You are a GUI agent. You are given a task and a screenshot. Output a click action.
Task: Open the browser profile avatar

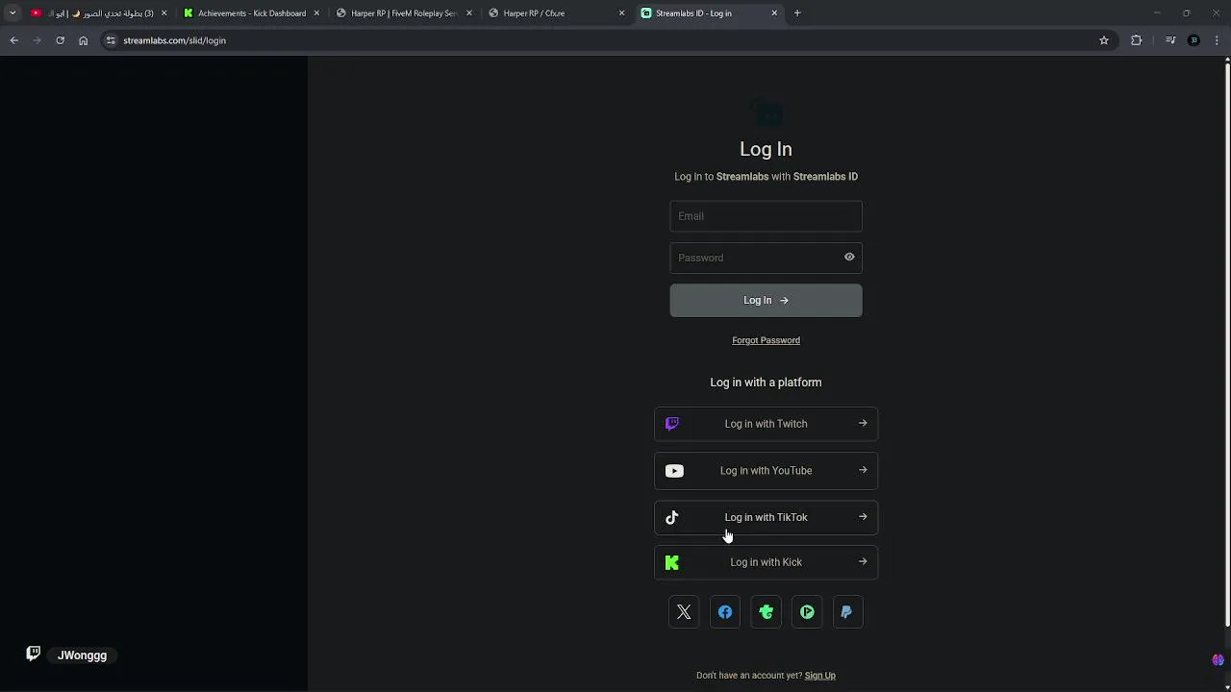click(x=1194, y=40)
